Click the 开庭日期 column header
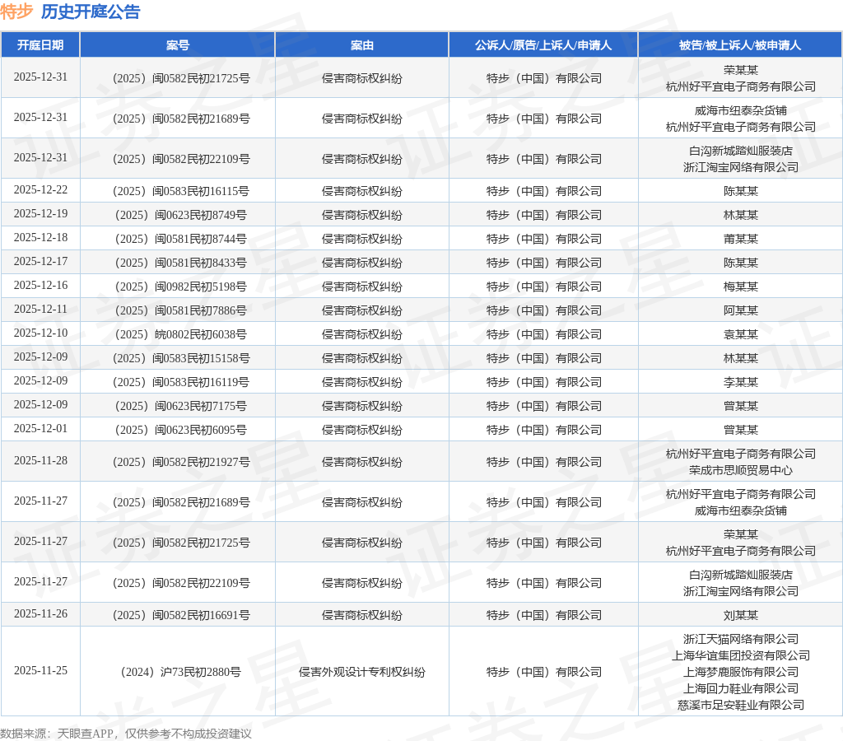This screenshot has width=843, height=741. click(40, 45)
